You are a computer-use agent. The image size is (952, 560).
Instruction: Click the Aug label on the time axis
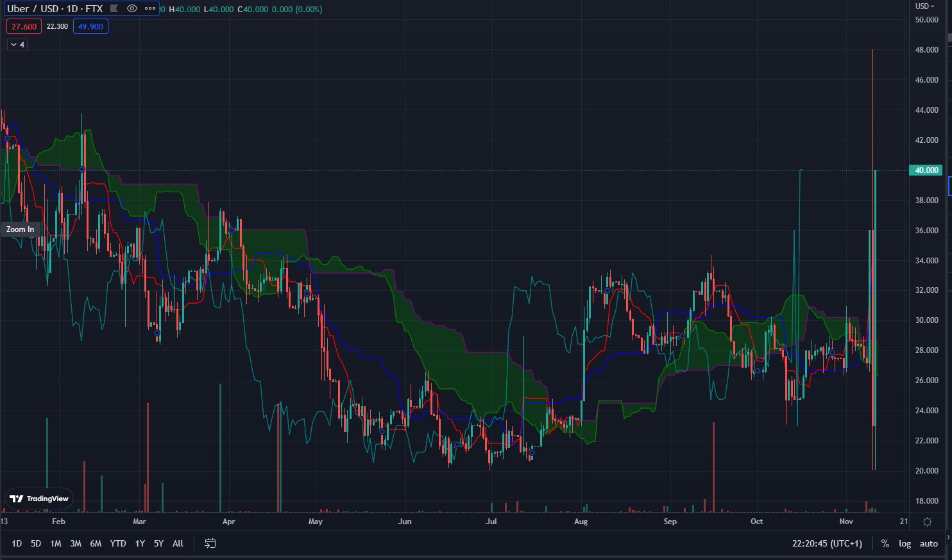[x=581, y=522]
